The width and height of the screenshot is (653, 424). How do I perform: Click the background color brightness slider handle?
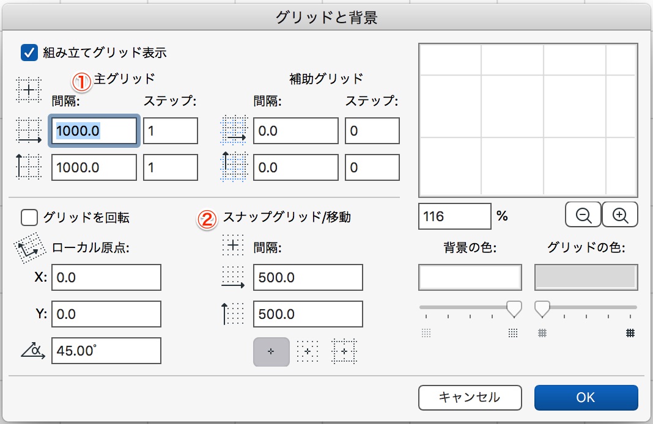click(514, 309)
